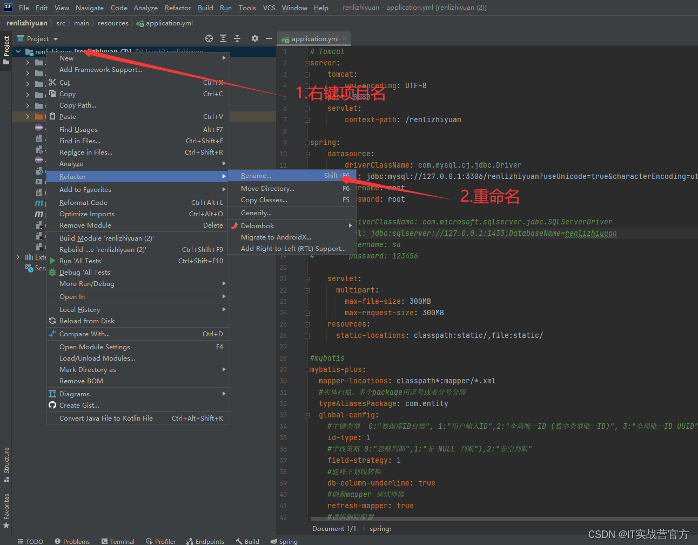Click resources in the breadcrumb path

pyautogui.click(x=113, y=23)
